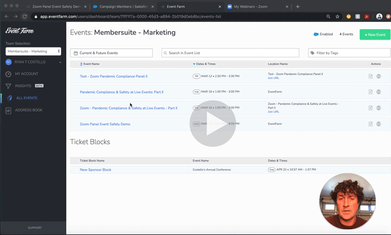Open the New Sponsor Block ticket block
The height and width of the screenshot is (235, 391).
pyautogui.click(x=96, y=170)
